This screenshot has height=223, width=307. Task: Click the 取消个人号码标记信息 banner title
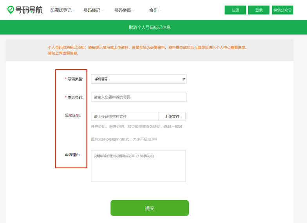click(150, 27)
